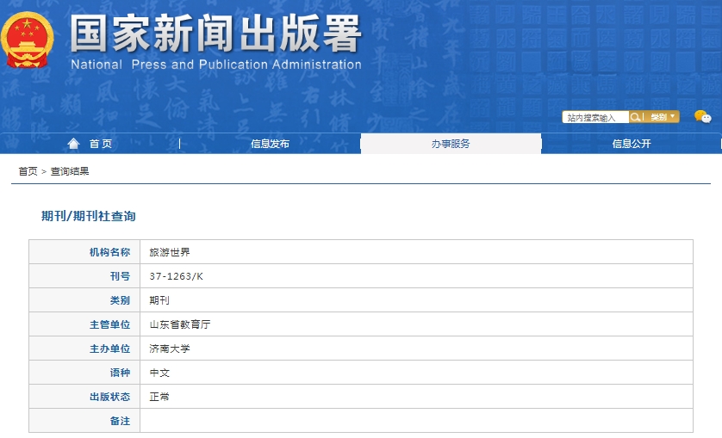Click the house icon in navigation bar

73,144
